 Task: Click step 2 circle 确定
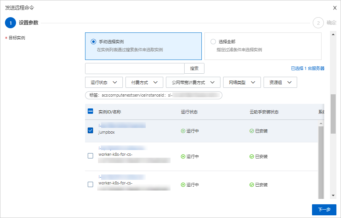tap(318, 23)
